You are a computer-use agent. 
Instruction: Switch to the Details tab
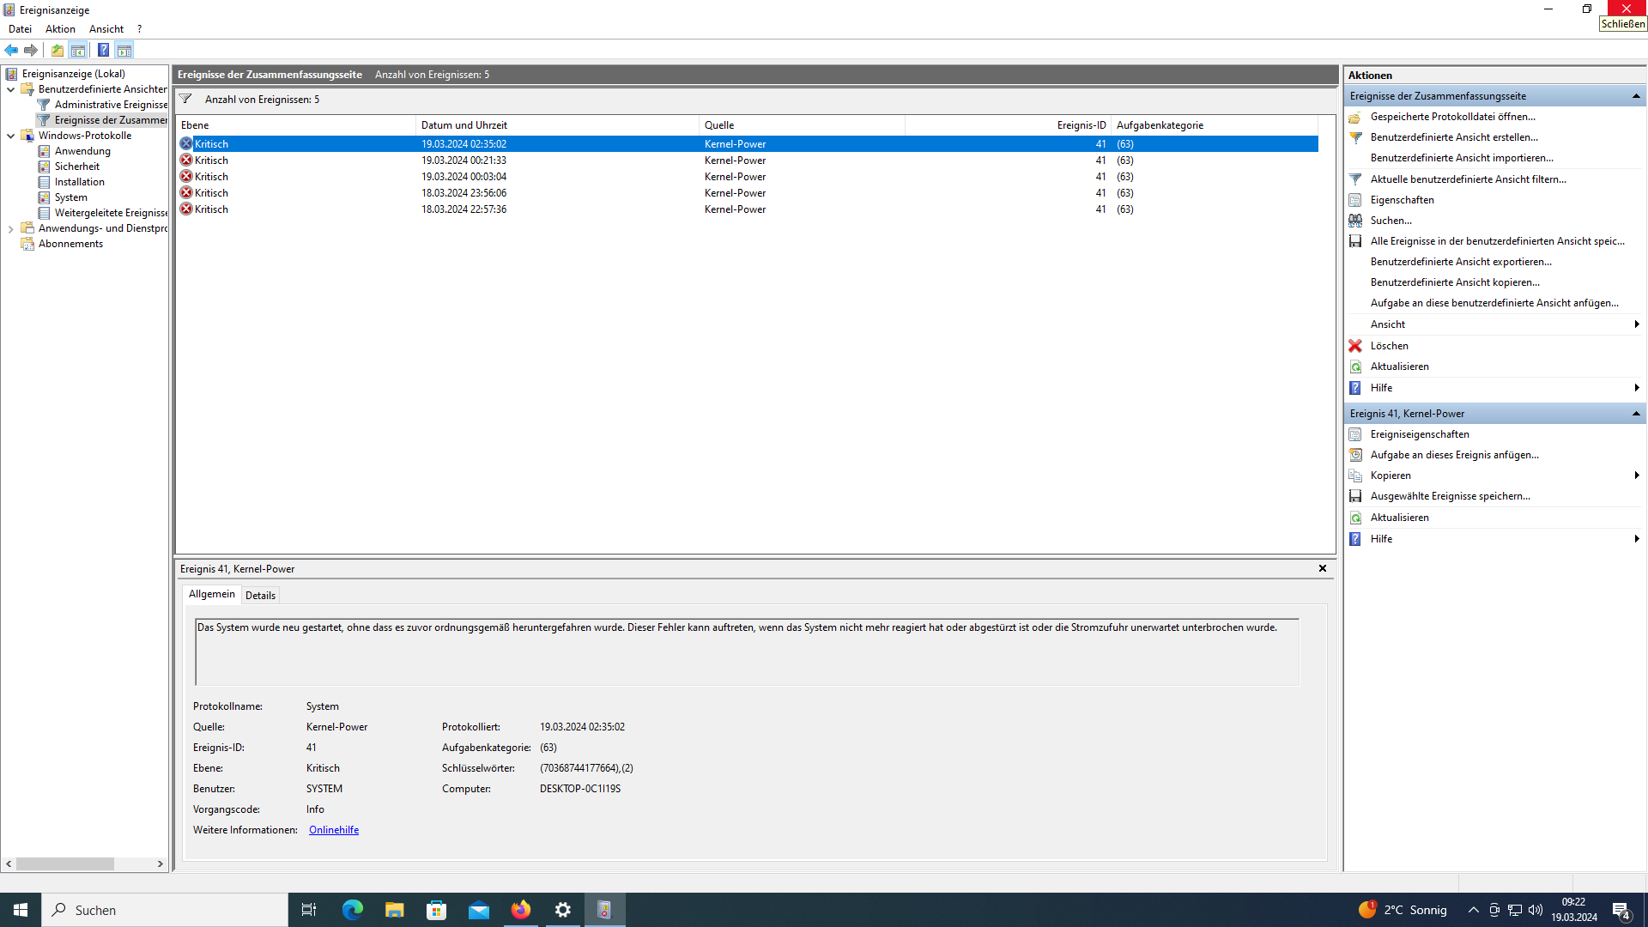click(260, 596)
